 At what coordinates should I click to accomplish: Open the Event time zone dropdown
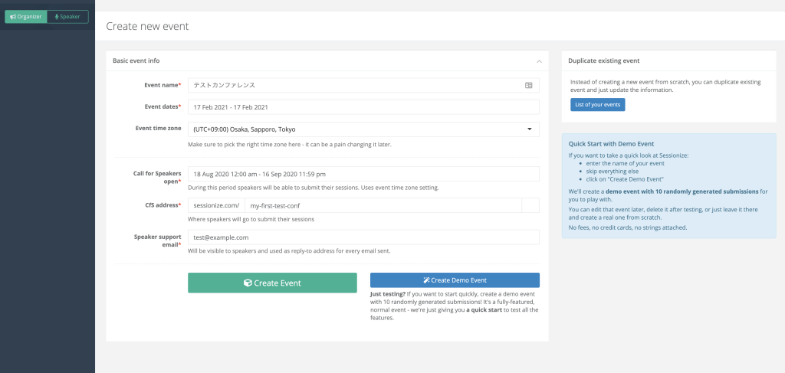[x=360, y=129]
